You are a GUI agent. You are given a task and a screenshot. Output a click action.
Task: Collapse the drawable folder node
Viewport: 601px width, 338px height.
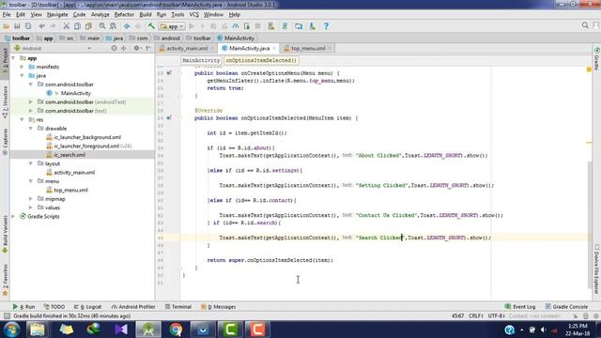pos(31,129)
